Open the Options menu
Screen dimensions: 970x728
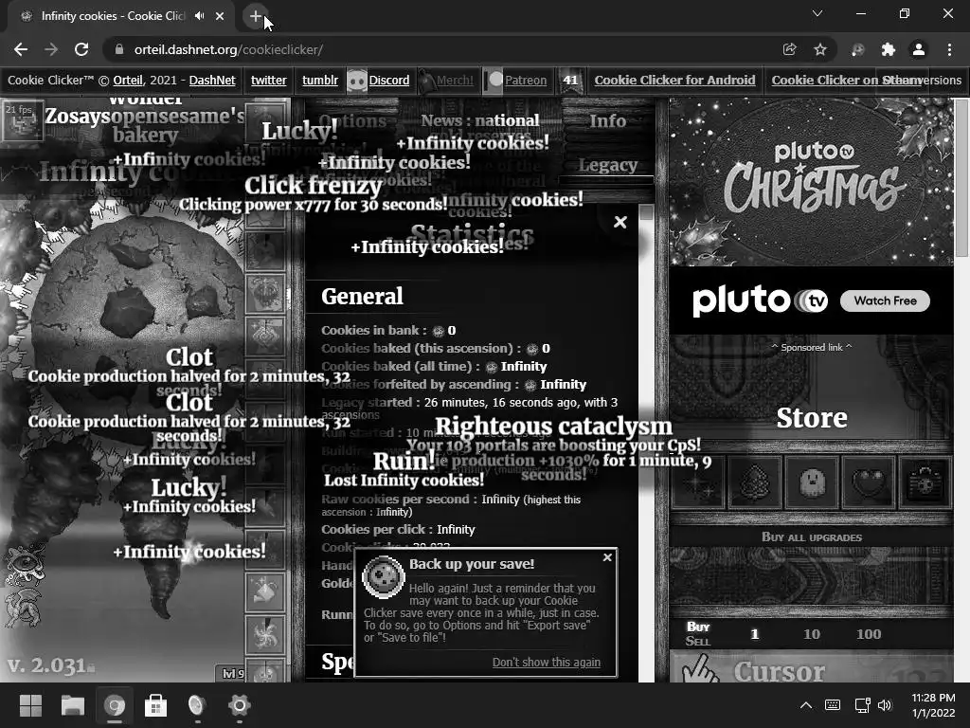click(x=352, y=120)
